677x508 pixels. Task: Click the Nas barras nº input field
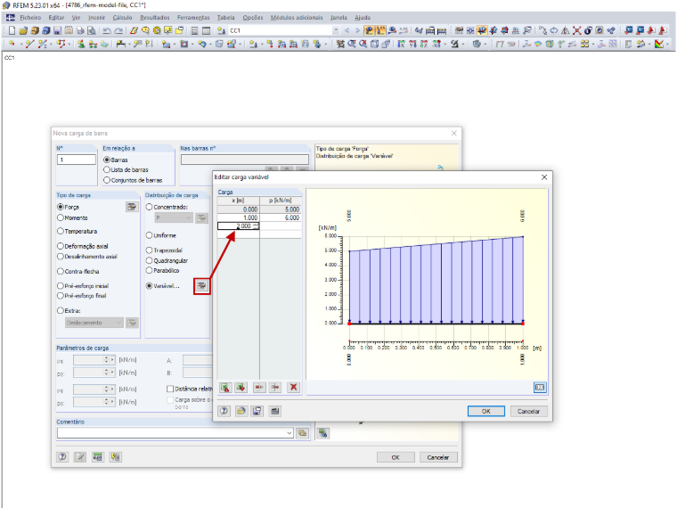pos(245,160)
